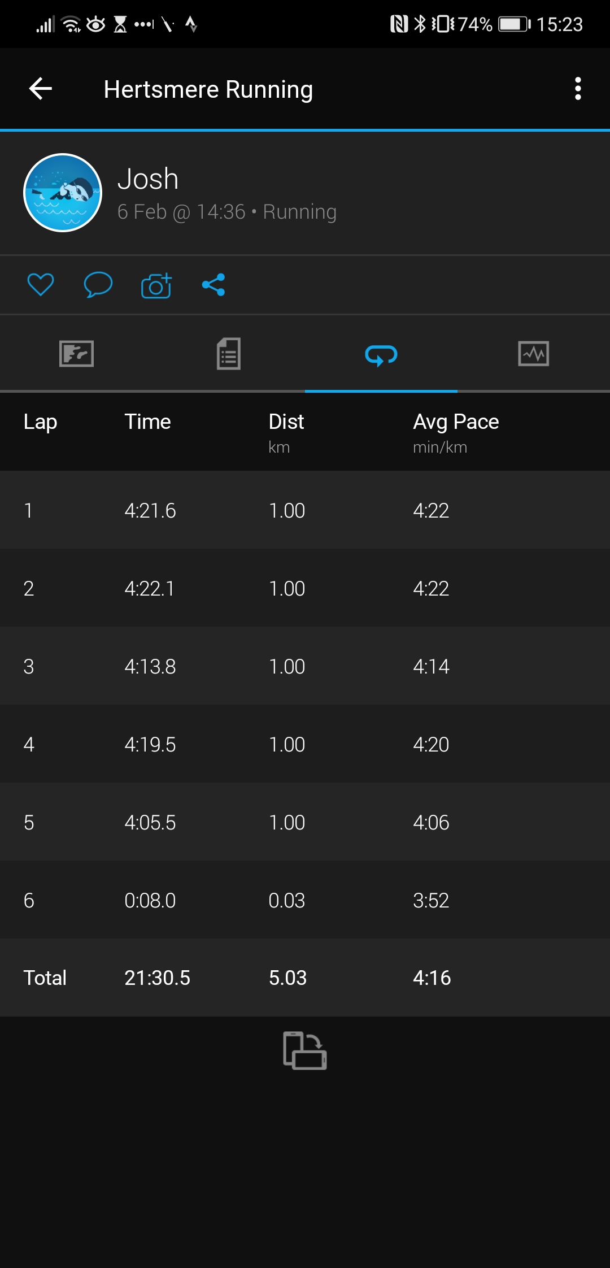Tap the battery indicator in status bar

click(514, 24)
